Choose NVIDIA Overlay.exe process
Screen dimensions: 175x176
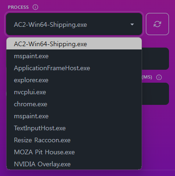click(74, 164)
